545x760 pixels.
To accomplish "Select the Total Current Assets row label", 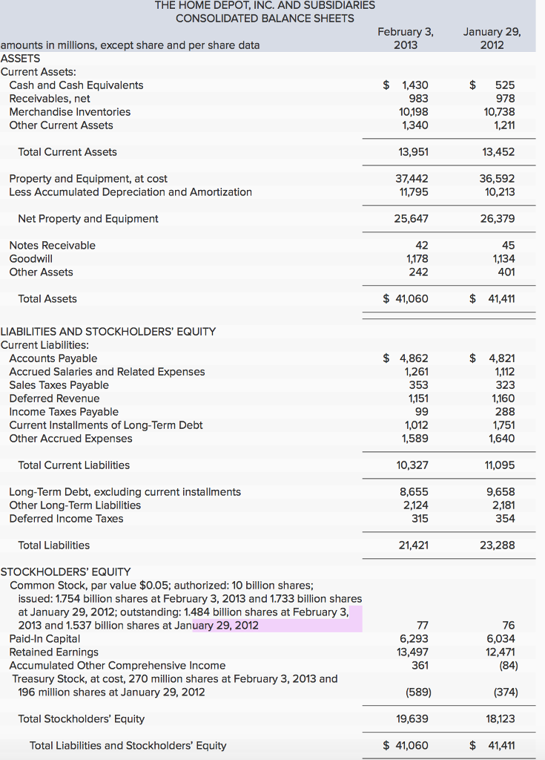I will 67,152.
